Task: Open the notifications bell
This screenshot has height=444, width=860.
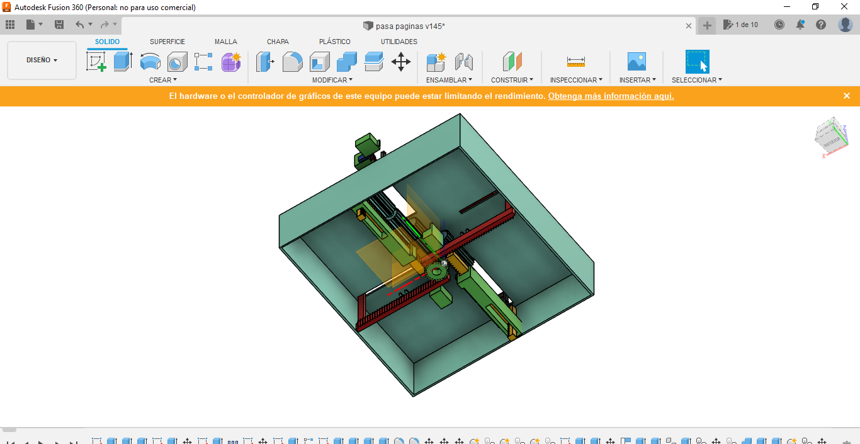Action: [800, 24]
